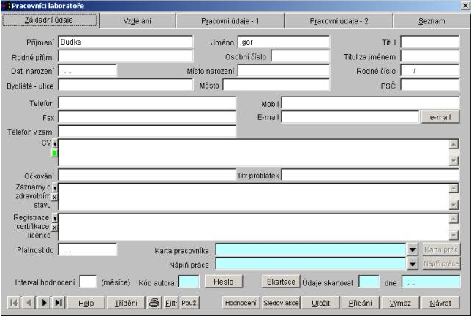
Task: Click the Příjmení field containing Budka
Action: (124, 42)
